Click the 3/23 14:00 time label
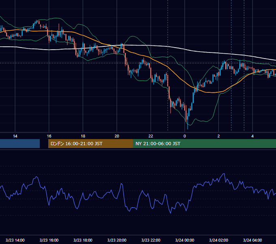Screen dimensions: 276x244 coord(15,240)
